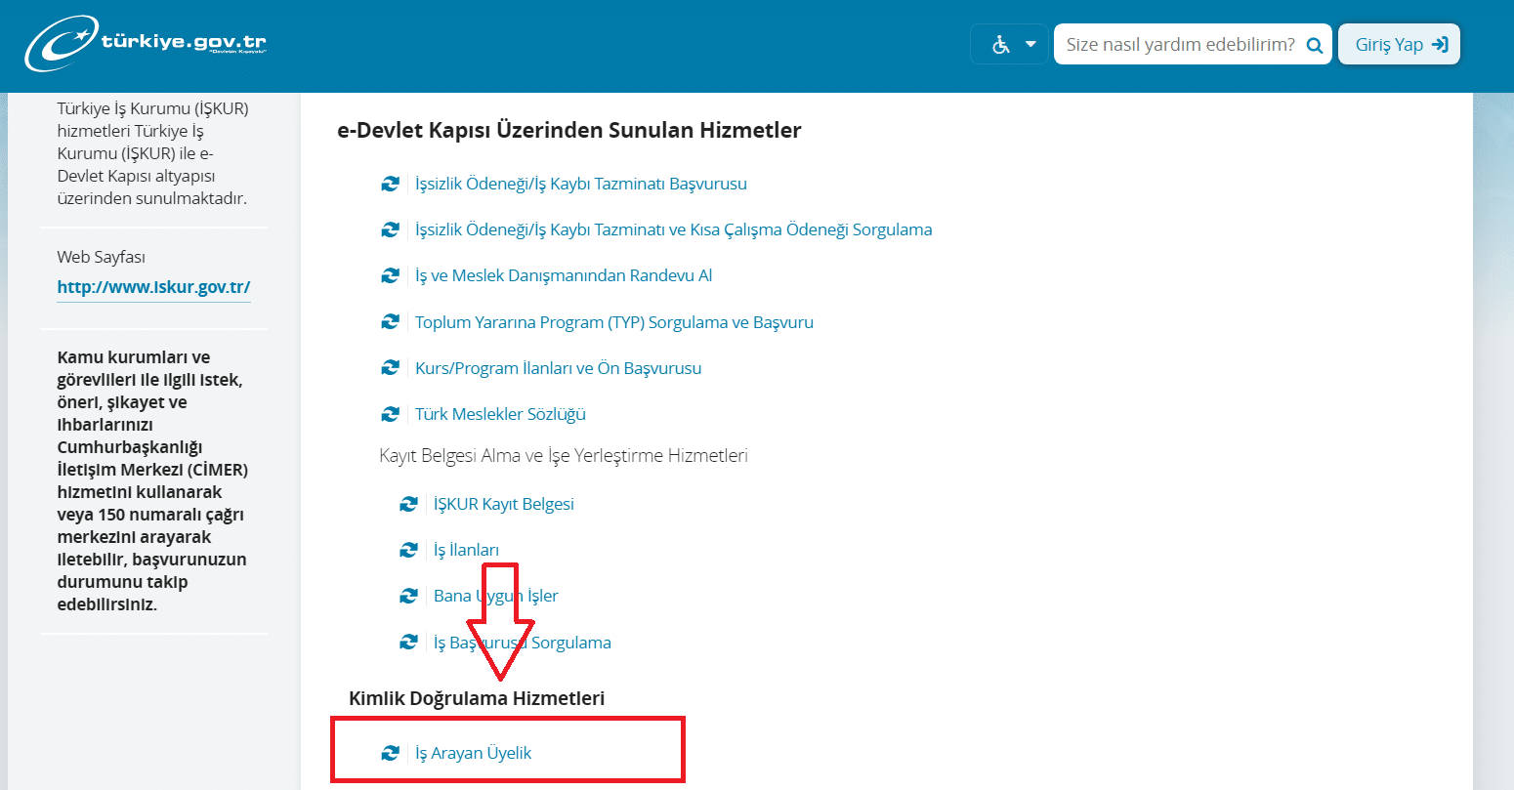Open the İş İlanları link

(x=466, y=550)
